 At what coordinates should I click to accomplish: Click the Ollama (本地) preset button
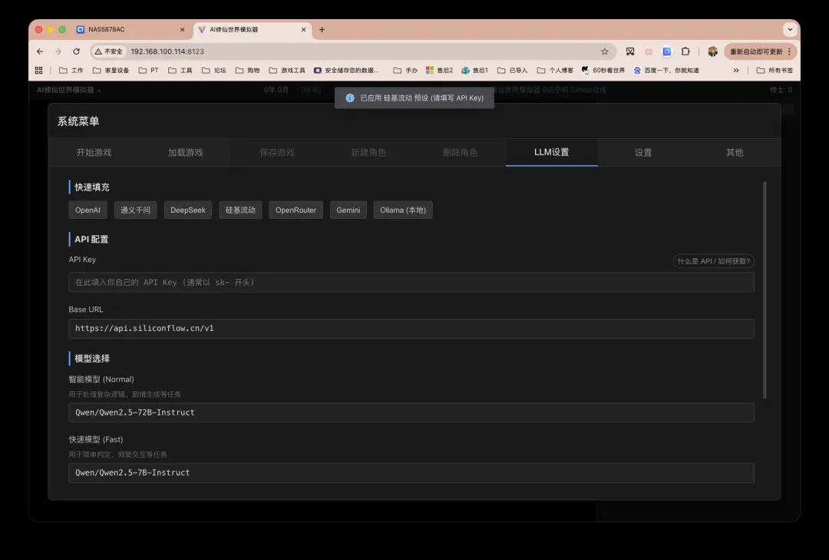403,210
